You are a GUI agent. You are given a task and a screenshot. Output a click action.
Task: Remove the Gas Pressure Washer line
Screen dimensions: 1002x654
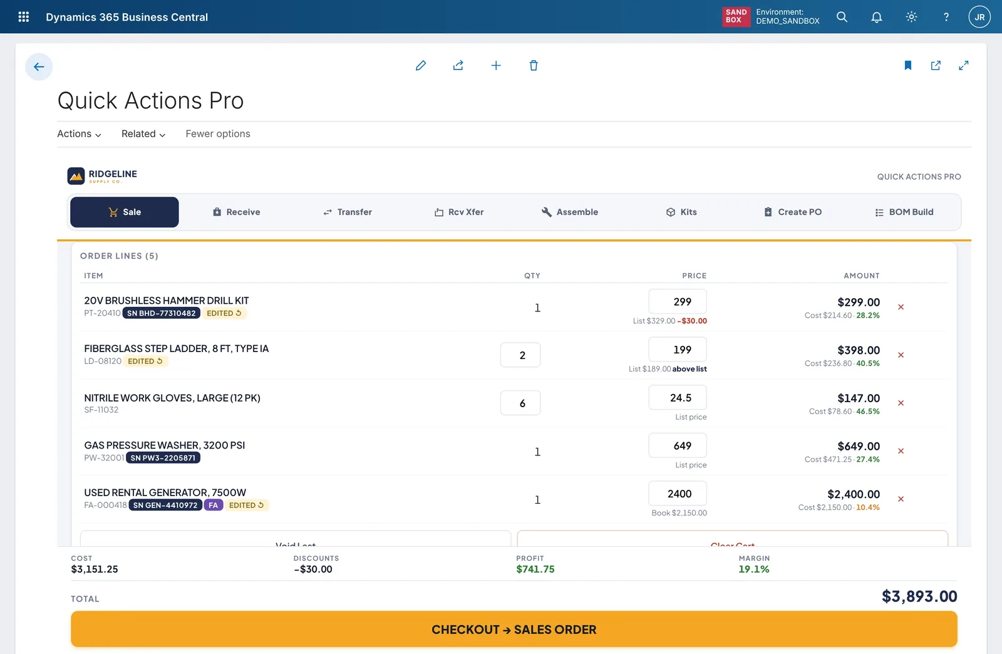(x=901, y=451)
